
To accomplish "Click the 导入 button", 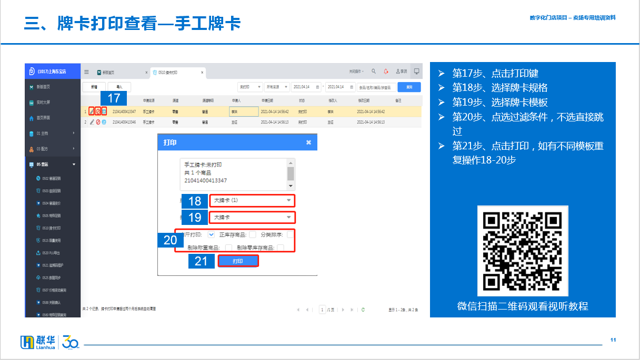I will pos(119,87).
